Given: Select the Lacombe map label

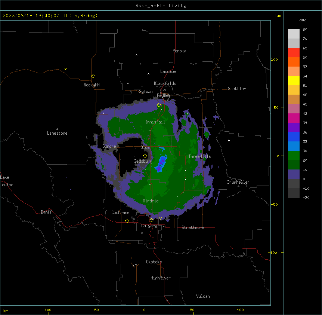Looking at the screenshot, I should point(168,71).
